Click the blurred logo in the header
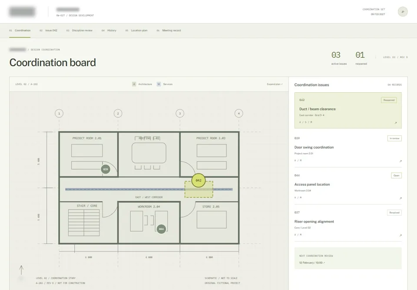The width and height of the screenshot is (417, 290). [22, 12]
